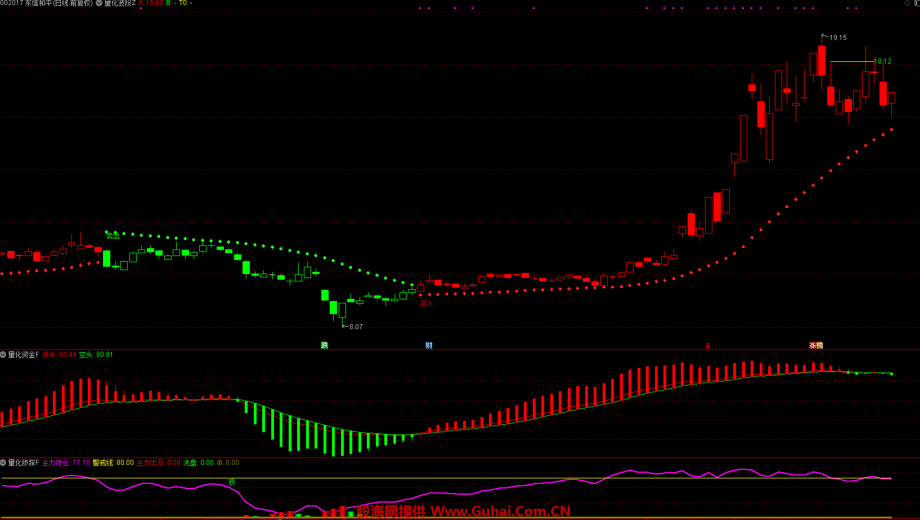Viewport: 920px width, 520px height.
Task: Click the blue 财 event marker
Action: [429, 345]
